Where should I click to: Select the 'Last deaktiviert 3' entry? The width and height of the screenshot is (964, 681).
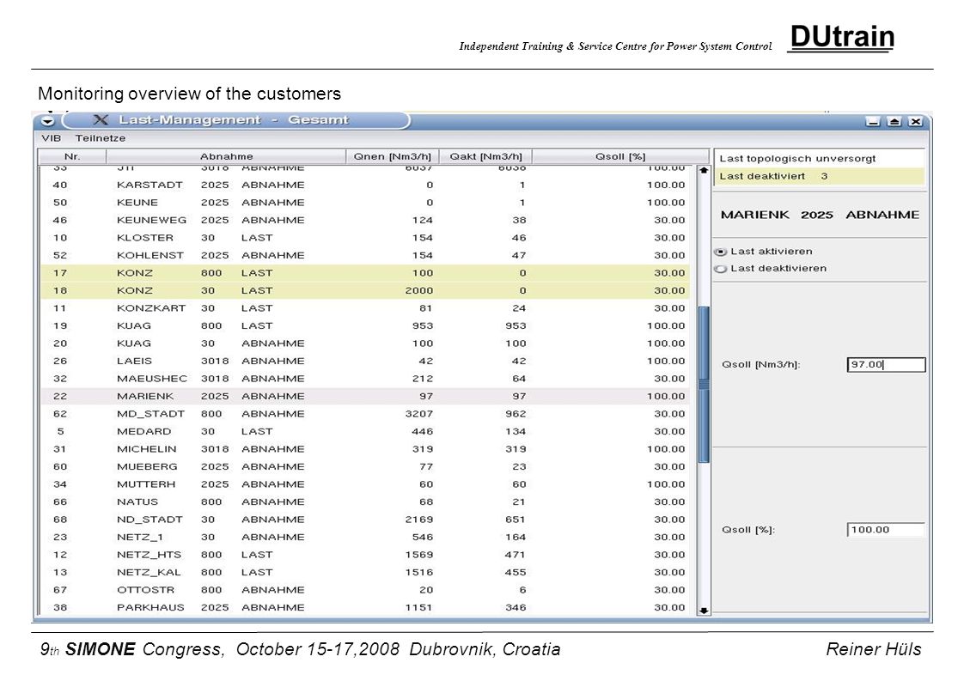(x=820, y=176)
